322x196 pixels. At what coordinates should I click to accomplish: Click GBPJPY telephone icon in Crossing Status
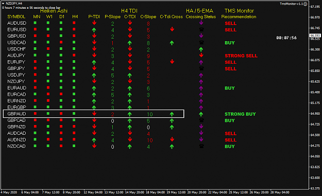tap(201, 68)
